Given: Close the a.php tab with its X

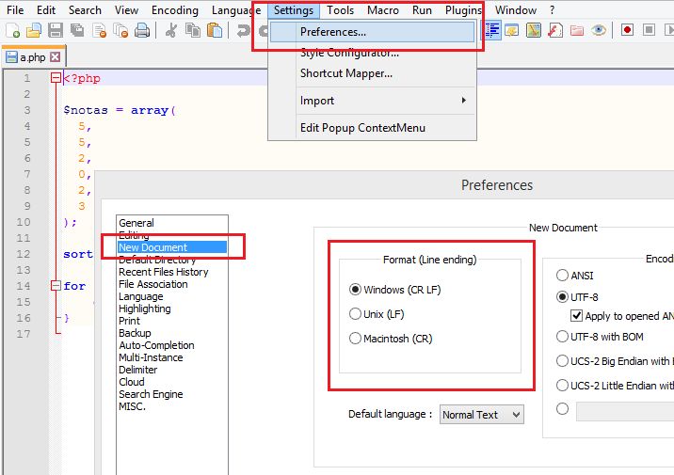Looking at the screenshot, I should coord(55,56).
